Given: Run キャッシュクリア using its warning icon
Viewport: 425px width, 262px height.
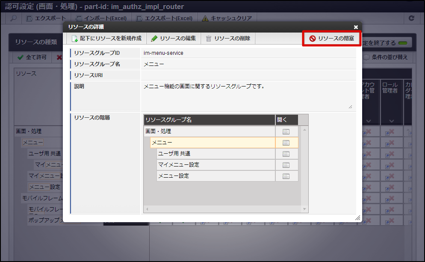Looking at the screenshot, I should point(204,18).
